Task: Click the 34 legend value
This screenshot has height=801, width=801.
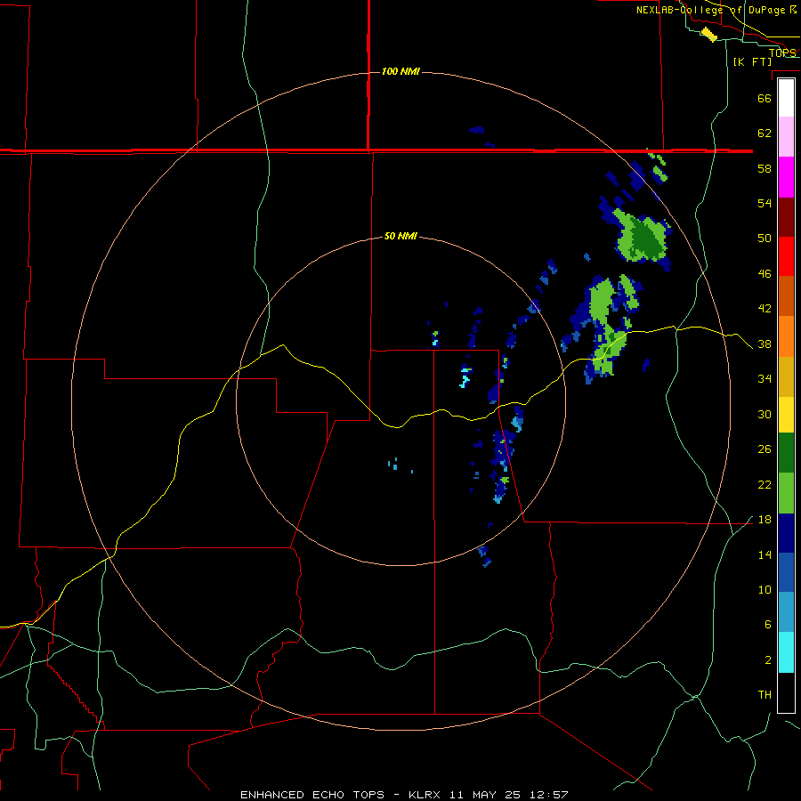Action: point(765,378)
